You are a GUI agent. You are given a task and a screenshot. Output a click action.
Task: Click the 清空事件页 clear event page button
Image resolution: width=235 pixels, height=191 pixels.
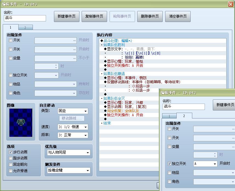(x=177, y=16)
